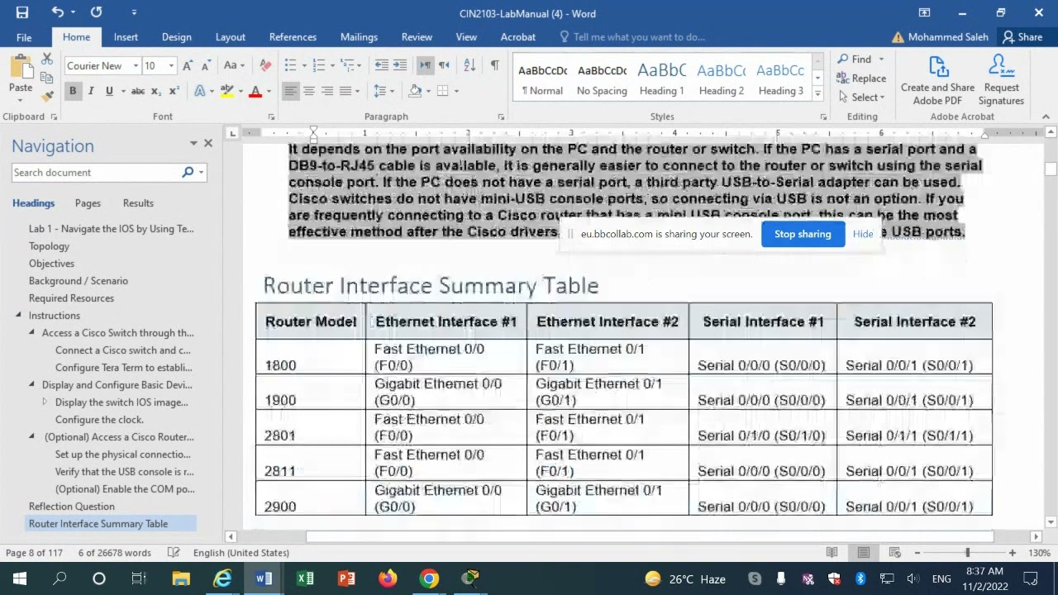
Task: Request Signatures via Adobe Acrobat
Action: 1001,80
